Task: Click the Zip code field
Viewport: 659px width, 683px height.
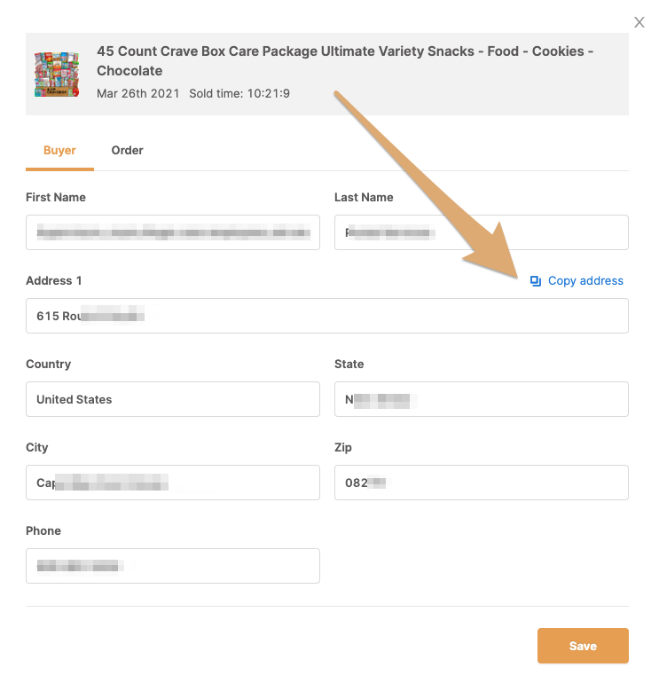Action: (x=482, y=483)
